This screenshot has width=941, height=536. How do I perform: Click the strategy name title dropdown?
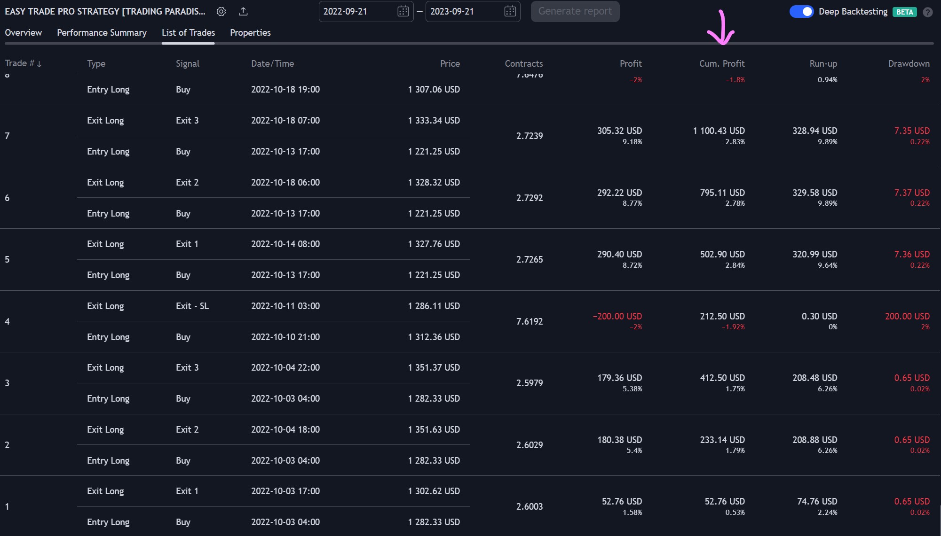coord(105,11)
